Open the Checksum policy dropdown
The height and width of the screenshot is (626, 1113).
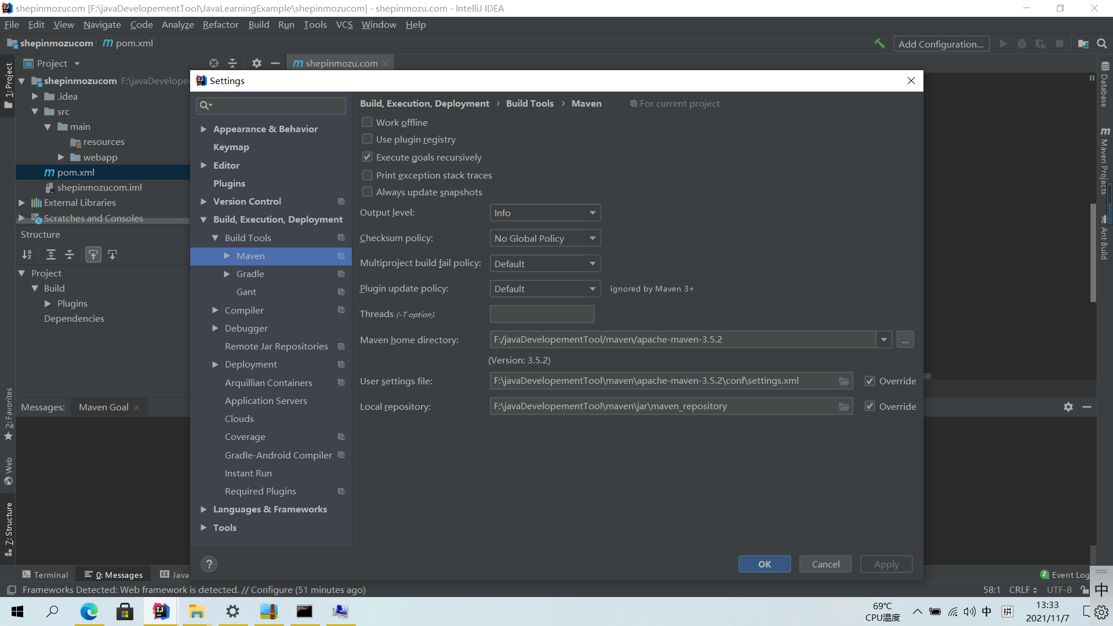coord(544,238)
